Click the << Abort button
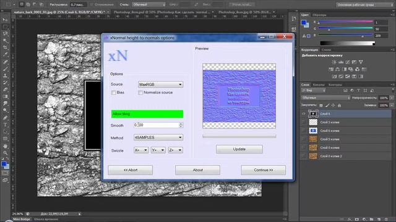Screen dimensions: 396x222 coord(131,170)
